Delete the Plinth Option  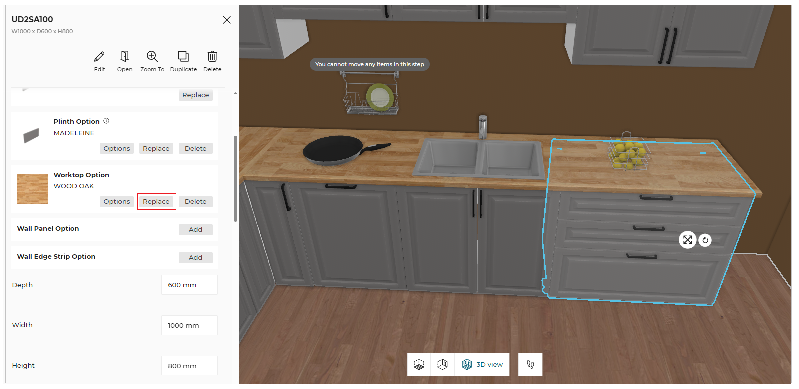(x=196, y=148)
